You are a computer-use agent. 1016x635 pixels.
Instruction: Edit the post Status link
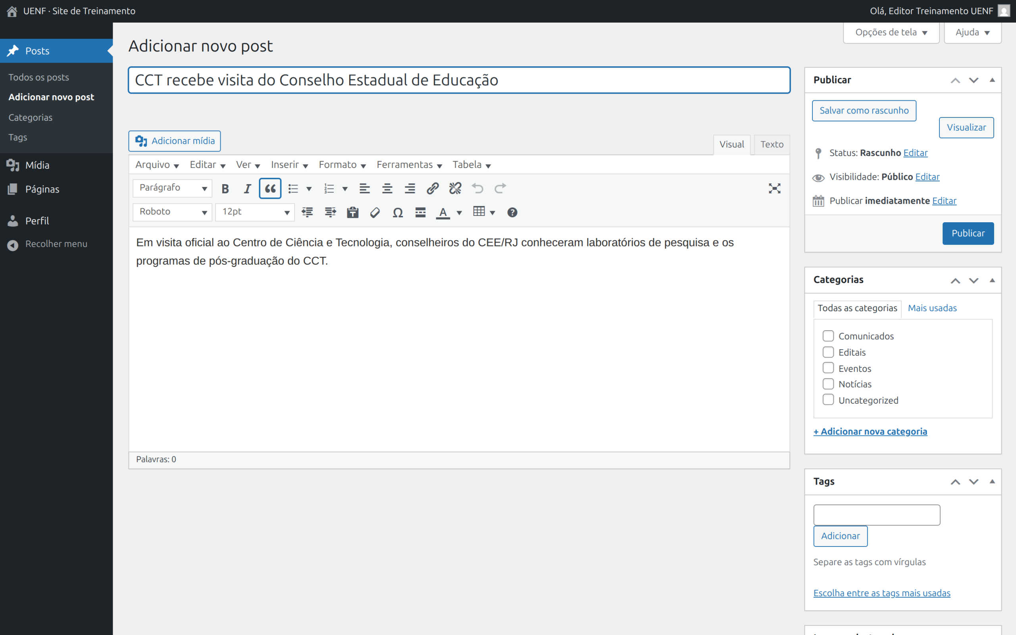click(915, 153)
